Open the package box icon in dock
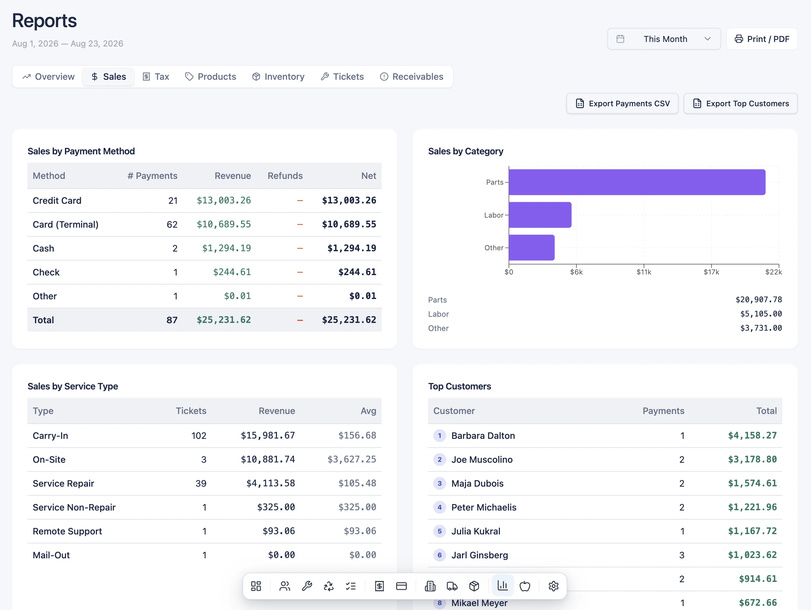Screen dimensions: 811x610 474,586
